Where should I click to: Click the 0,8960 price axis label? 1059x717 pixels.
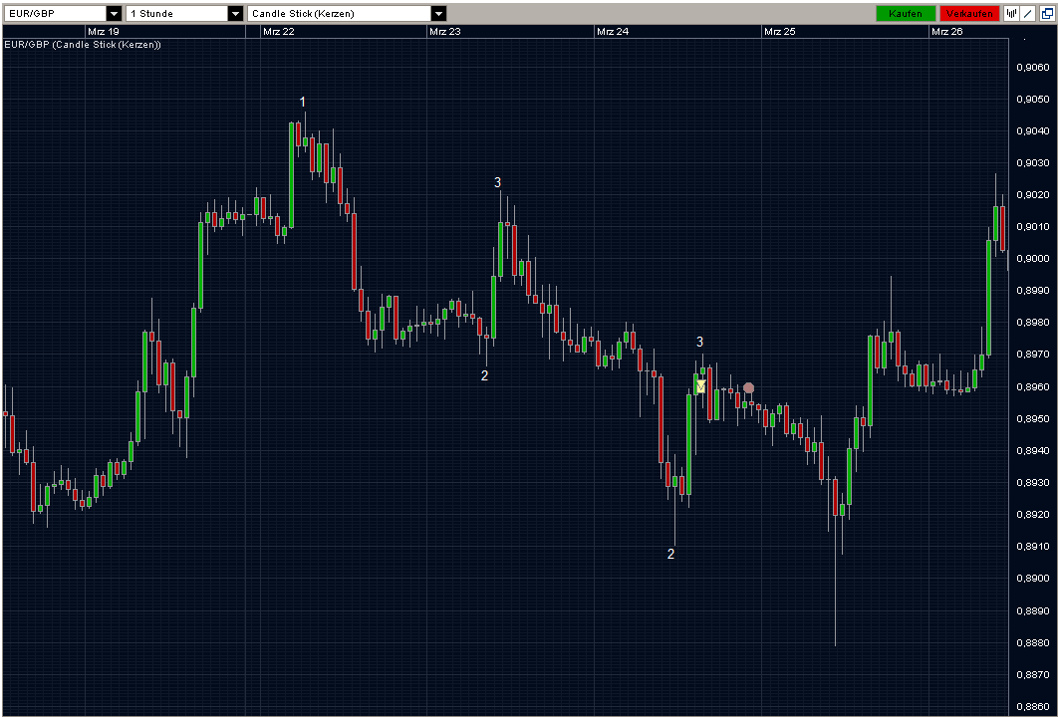pos(1033,386)
